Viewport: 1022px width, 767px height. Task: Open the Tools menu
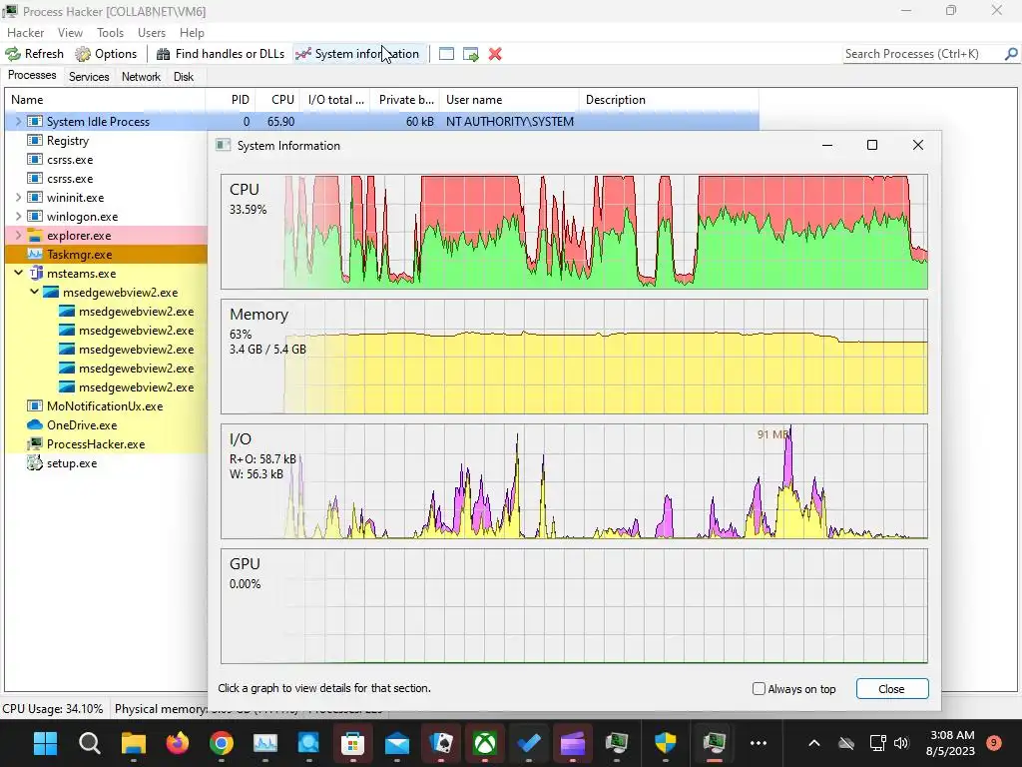click(x=110, y=33)
